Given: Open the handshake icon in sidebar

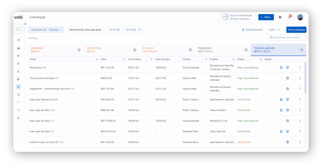Looking at the screenshot, I should [18, 56].
